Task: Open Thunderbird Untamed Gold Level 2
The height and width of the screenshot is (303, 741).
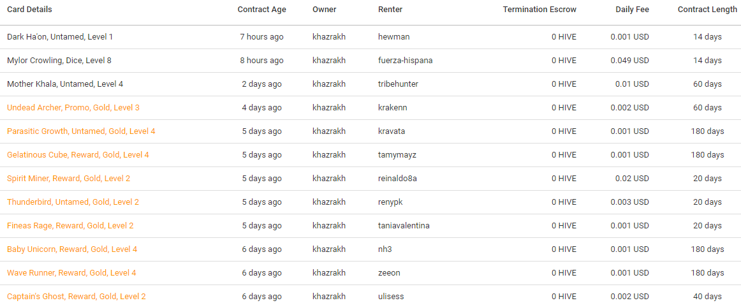Action: point(73,202)
